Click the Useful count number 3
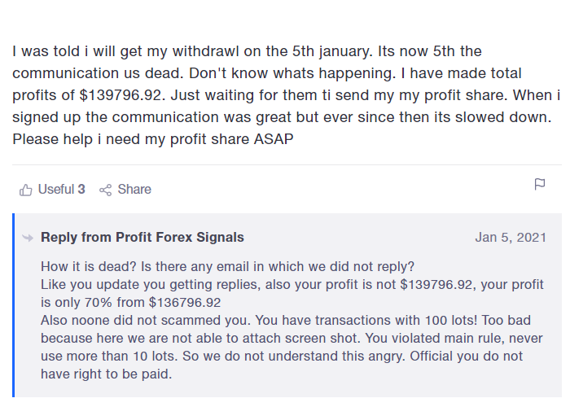This screenshot has height=407, width=570. click(x=81, y=190)
